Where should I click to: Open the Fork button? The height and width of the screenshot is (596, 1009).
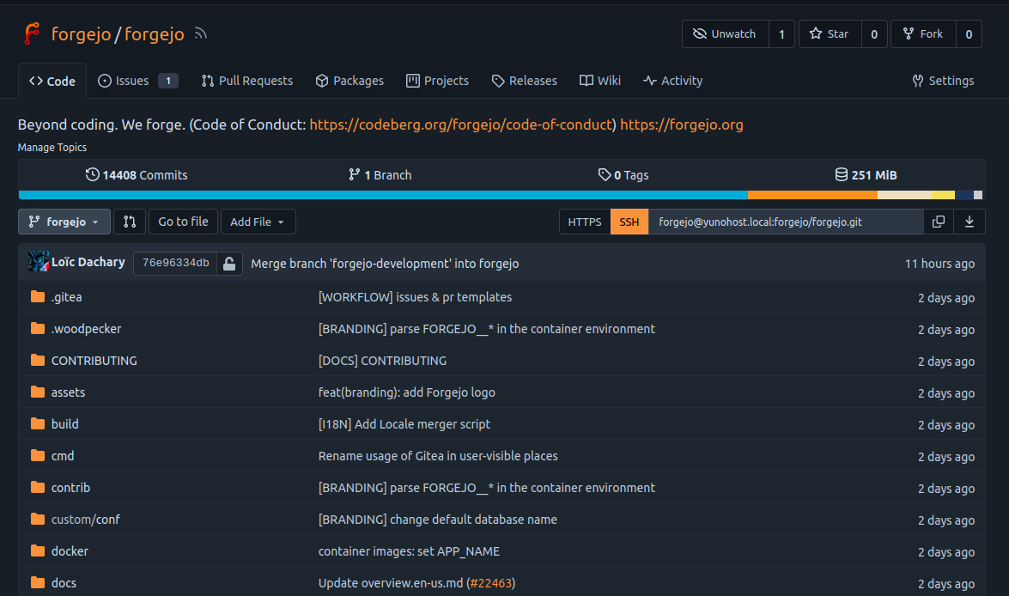pos(922,34)
